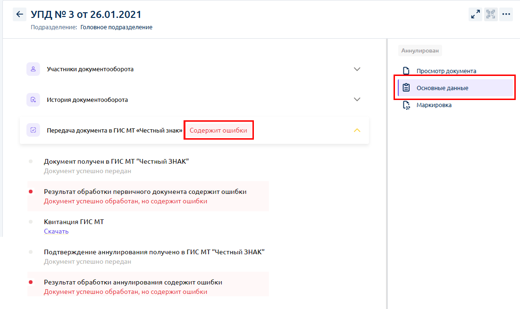This screenshot has height=309, width=520.
Task: Select Документ получен в ГИС МТ “Честный ЗНАК” row
Action: coord(116,161)
